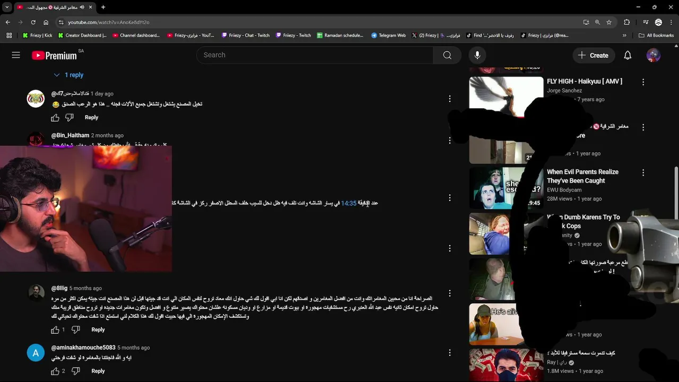Open the FLY HIGH - Haikyuu thumbnail

point(506,97)
